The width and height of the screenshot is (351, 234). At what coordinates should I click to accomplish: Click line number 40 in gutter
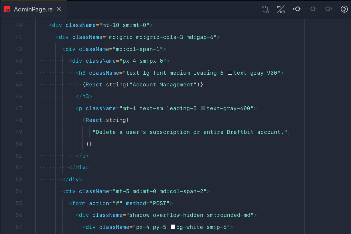tap(19, 25)
